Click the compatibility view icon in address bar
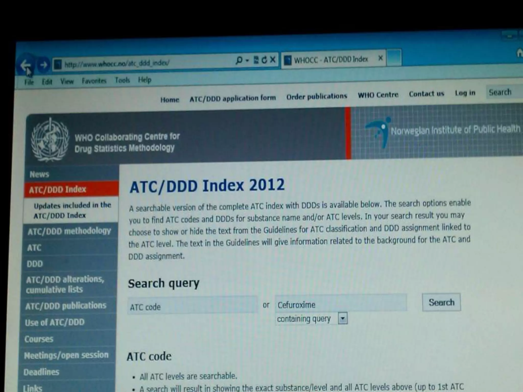Image resolution: width=523 pixels, height=392 pixels. pos(256,60)
